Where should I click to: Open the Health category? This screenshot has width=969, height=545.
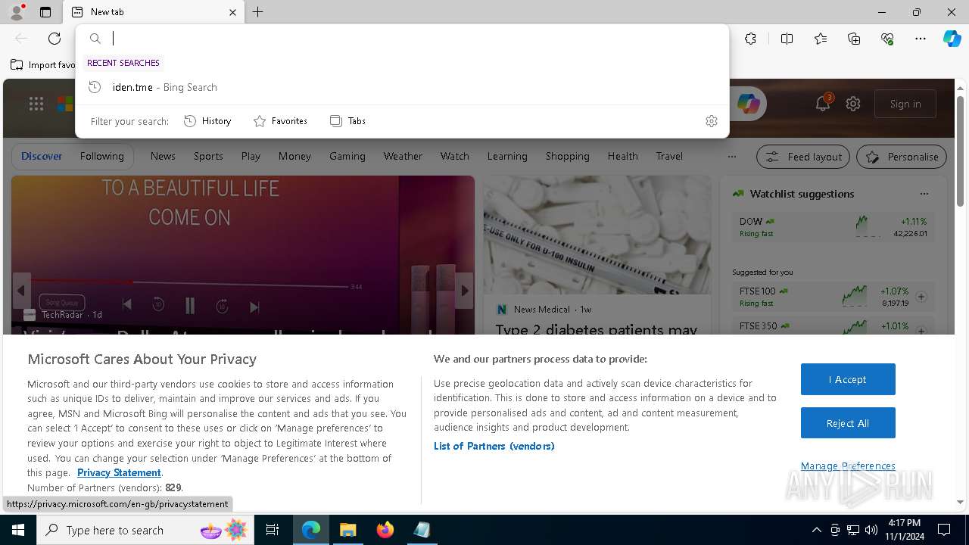[x=622, y=156]
